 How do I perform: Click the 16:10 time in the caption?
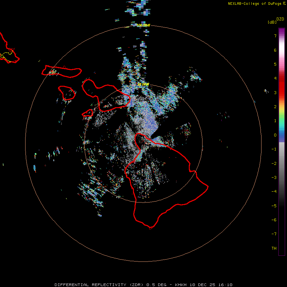point(225,285)
